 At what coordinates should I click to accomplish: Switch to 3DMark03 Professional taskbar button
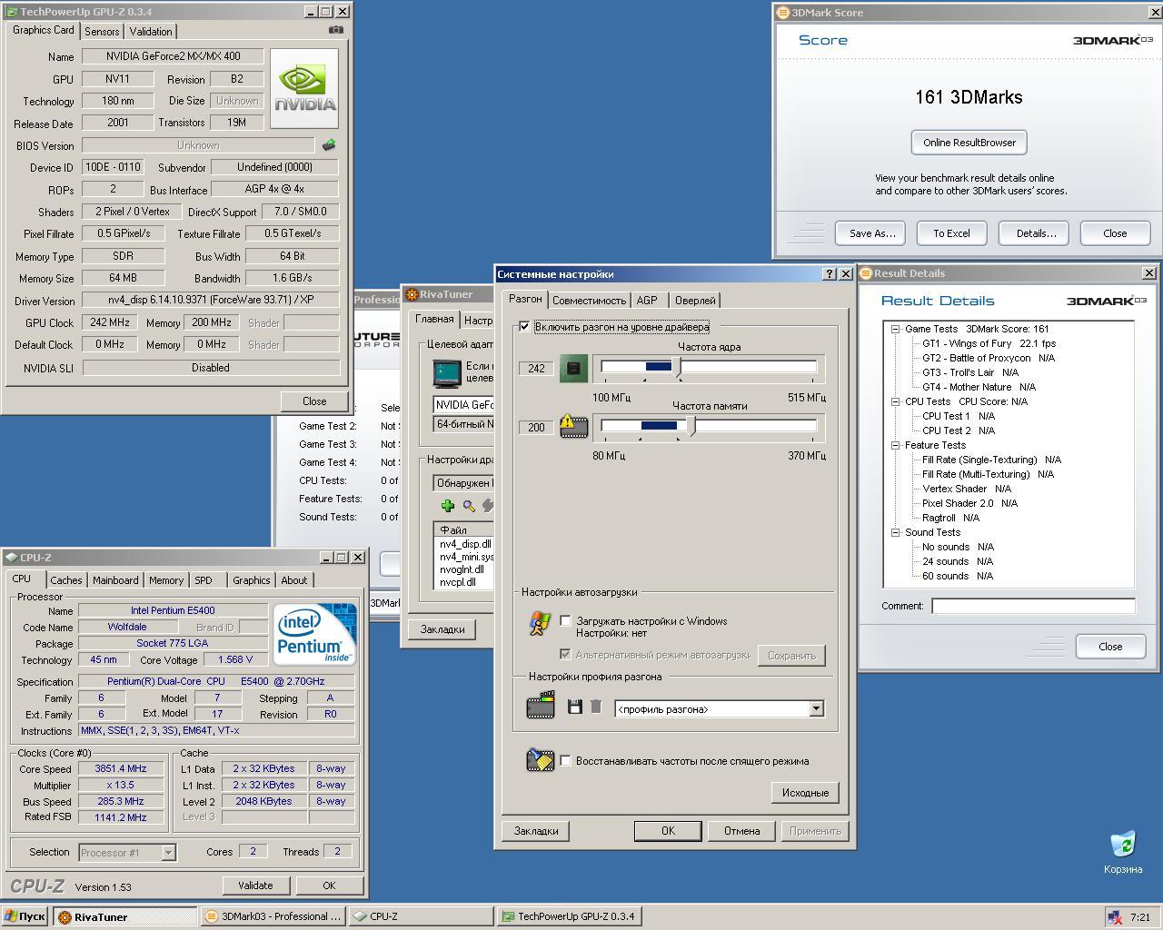273,916
